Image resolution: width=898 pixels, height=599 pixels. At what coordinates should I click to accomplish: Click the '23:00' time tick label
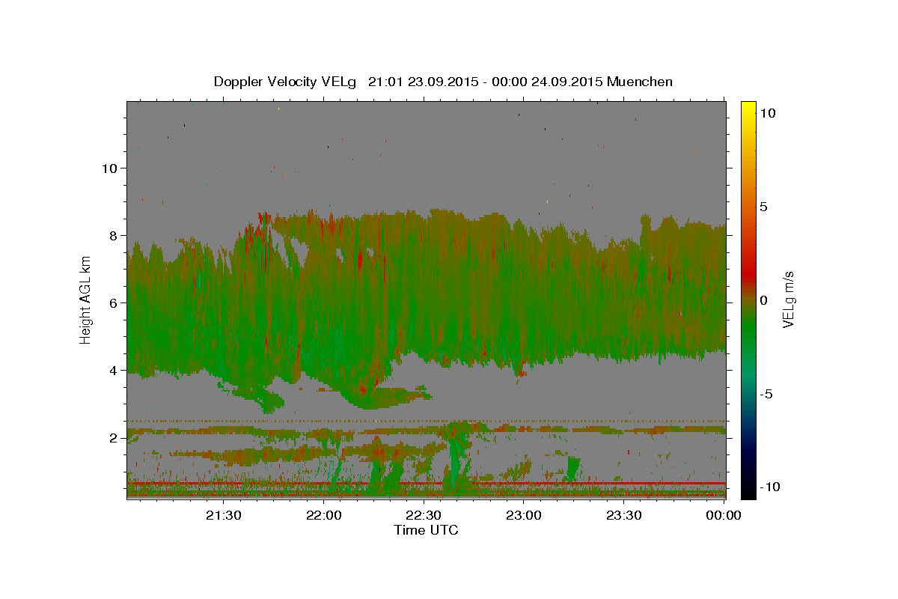coord(524,515)
